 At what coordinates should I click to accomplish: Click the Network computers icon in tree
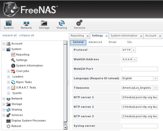(8, 99)
